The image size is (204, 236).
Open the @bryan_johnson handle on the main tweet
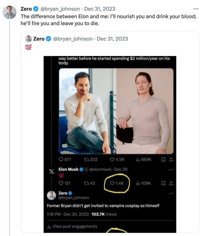(x=60, y=9)
